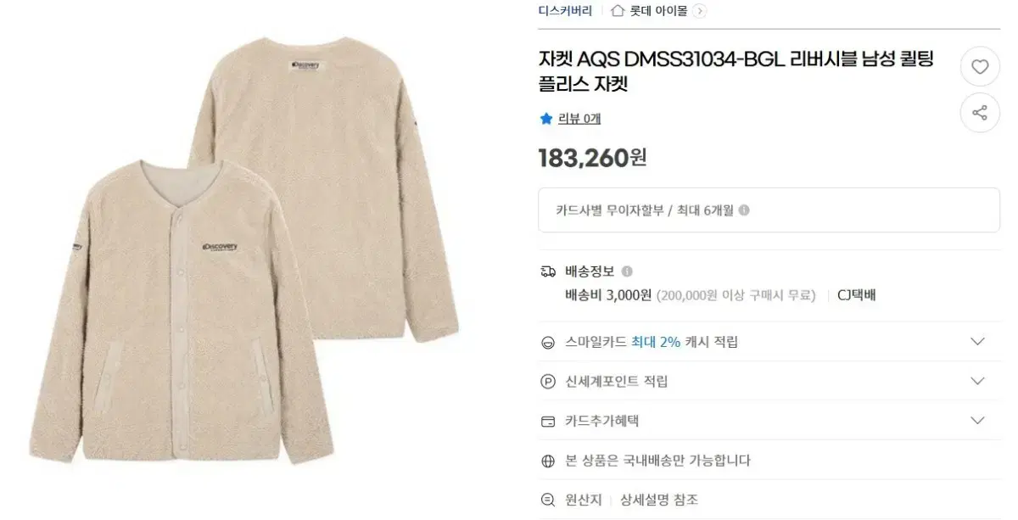This screenshot has width=1018, height=520.
Task: Click the card icon beside 카드추가혜택
Action: pyautogui.click(x=548, y=421)
